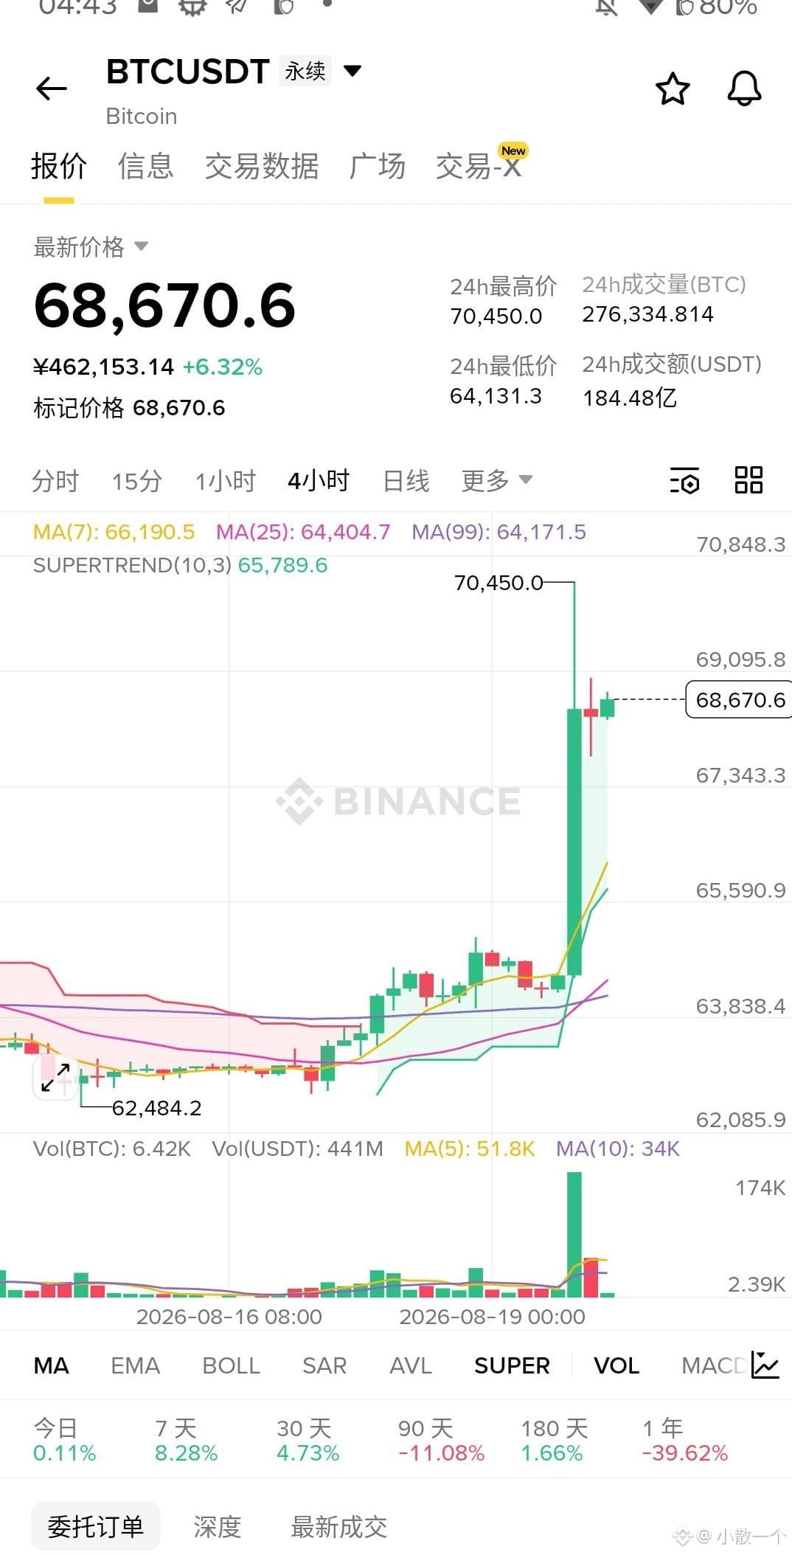Tap the 2026-08-19 00:00 time label
The image size is (792, 1555).
(x=492, y=1317)
